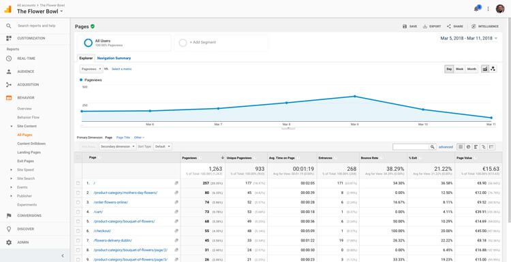Open the Intelligence panel
The height and width of the screenshot is (262, 511).
484,27
